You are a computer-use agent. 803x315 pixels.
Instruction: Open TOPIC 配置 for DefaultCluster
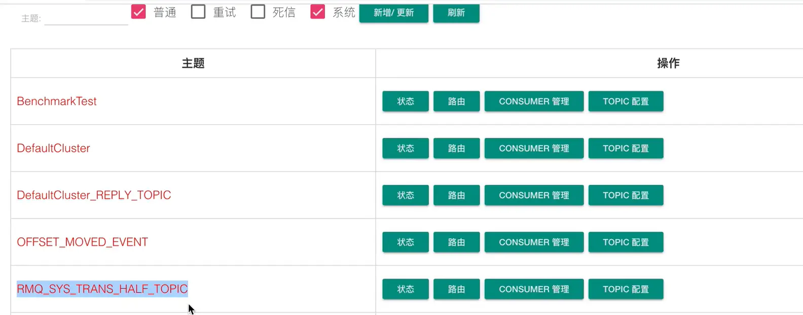(626, 148)
